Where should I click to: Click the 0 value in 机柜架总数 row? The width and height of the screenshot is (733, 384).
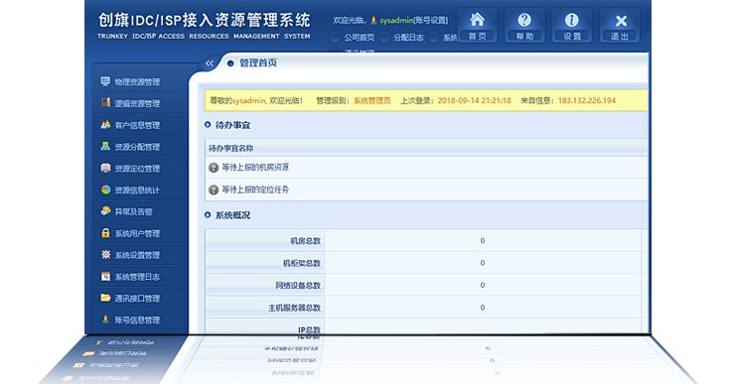[x=483, y=263]
